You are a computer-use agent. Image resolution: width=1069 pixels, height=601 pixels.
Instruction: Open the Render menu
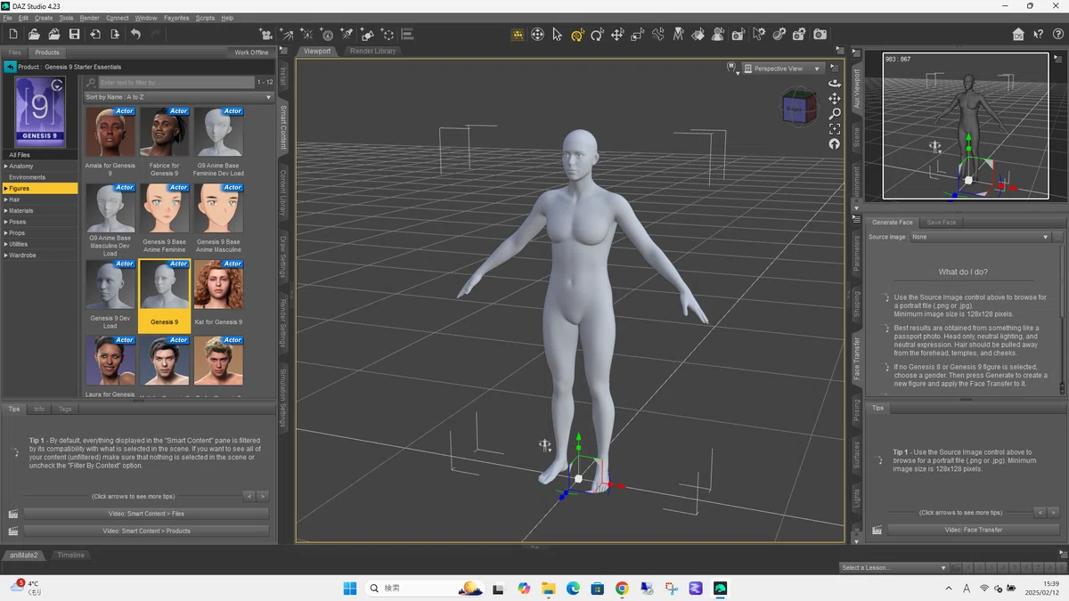click(89, 18)
